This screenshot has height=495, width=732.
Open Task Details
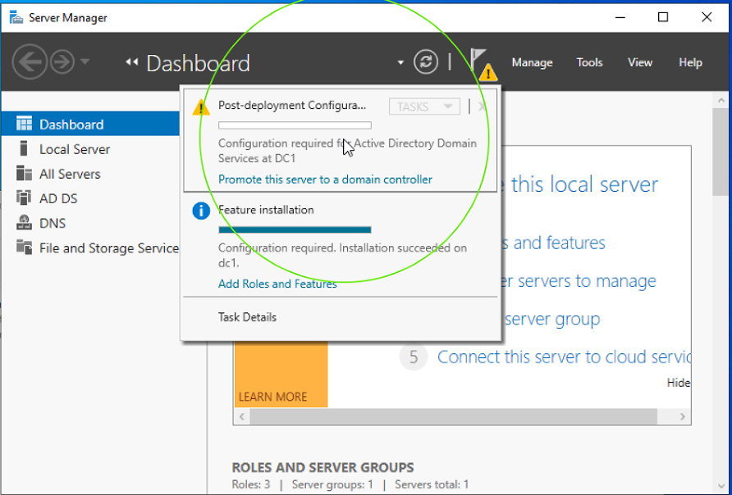coord(247,317)
